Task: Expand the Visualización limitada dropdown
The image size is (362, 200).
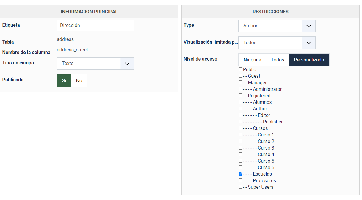Action: pos(277,43)
